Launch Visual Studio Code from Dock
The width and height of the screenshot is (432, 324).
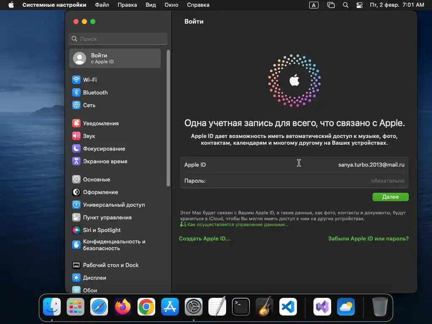(x=288, y=307)
